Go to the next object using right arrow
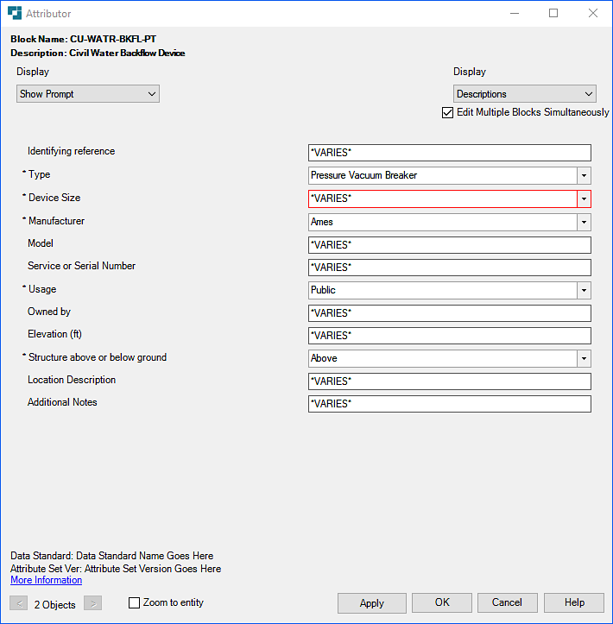 pos(93,603)
